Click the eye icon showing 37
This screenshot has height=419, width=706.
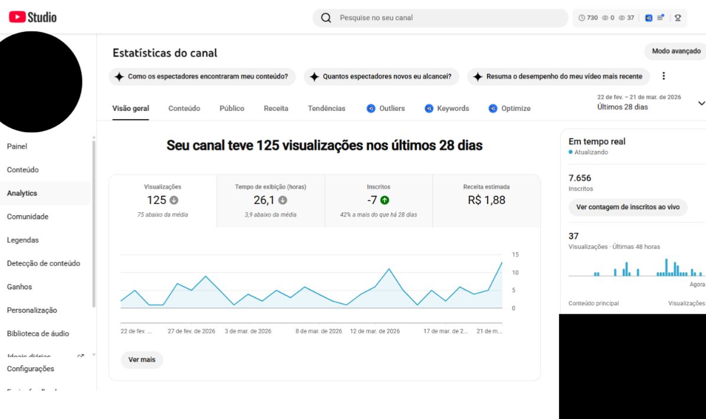pyautogui.click(x=622, y=18)
